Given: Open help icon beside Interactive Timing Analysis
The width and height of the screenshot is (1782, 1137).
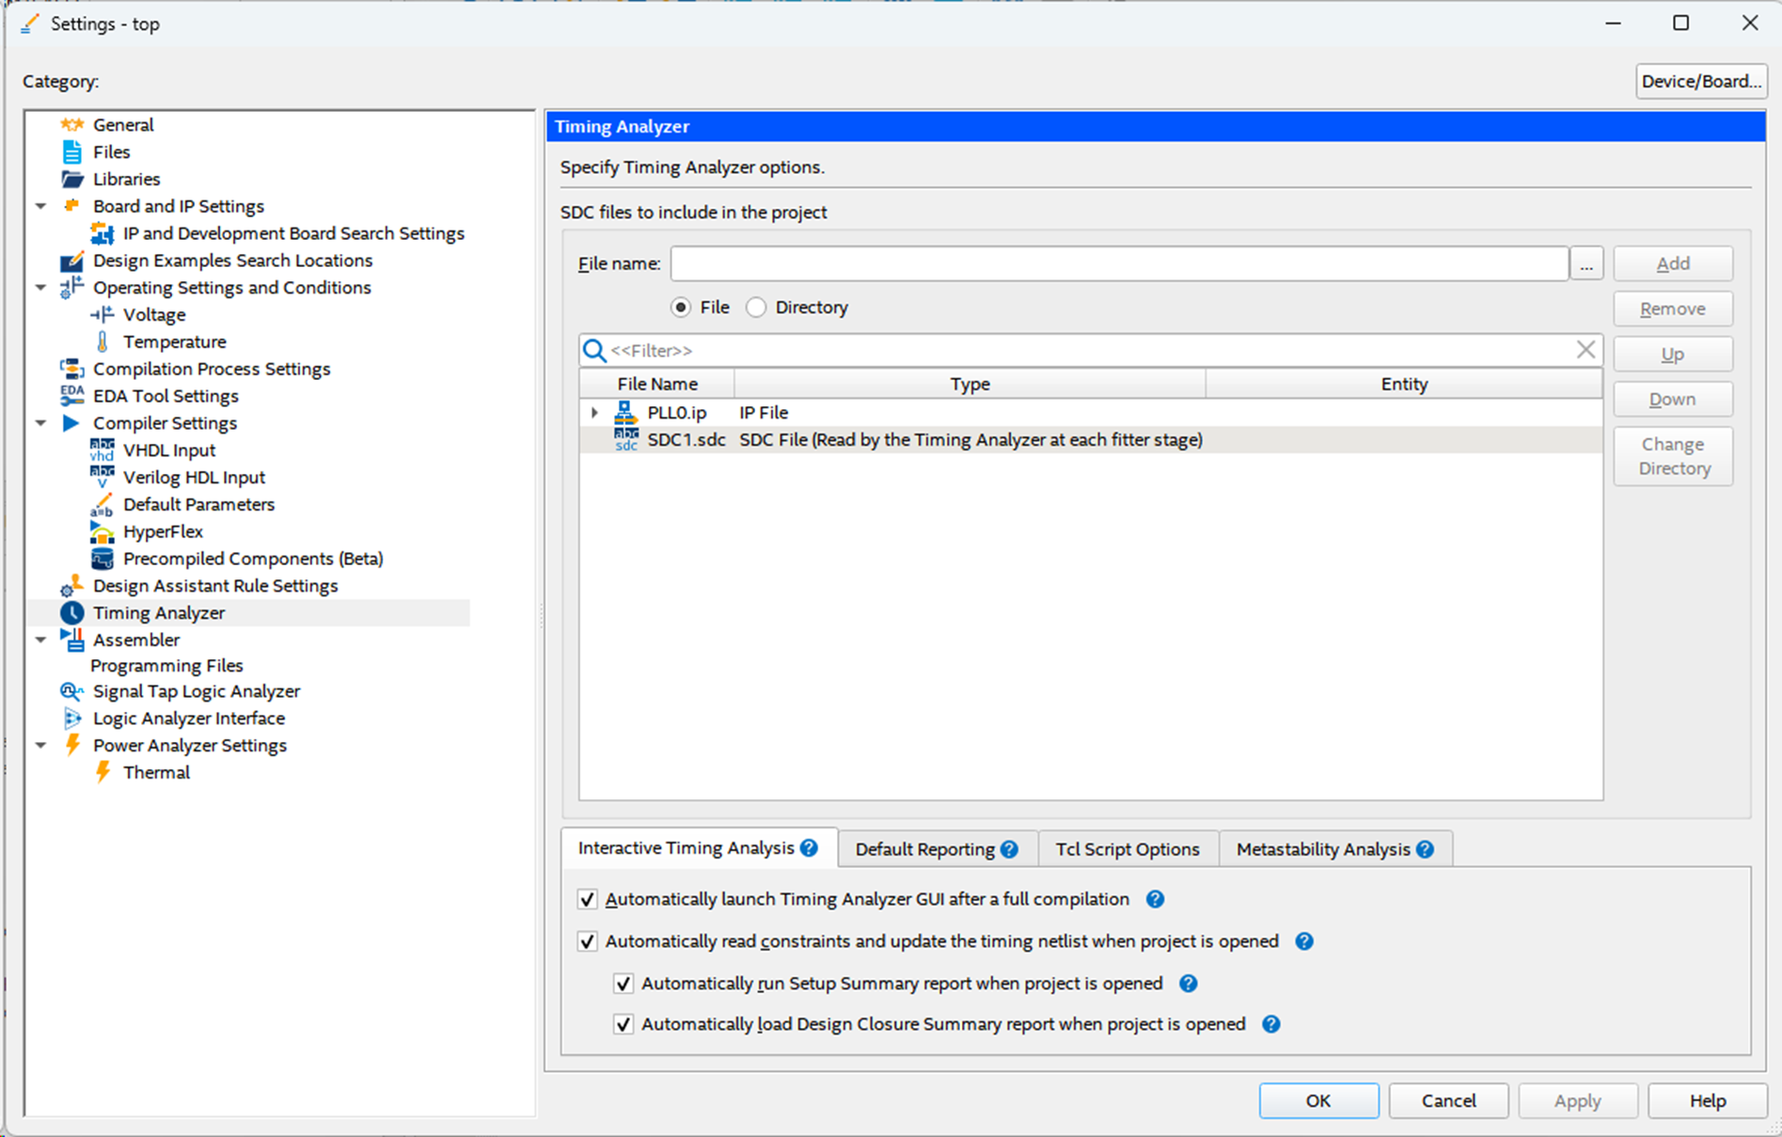Looking at the screenshot, I should tap(809, 848).
